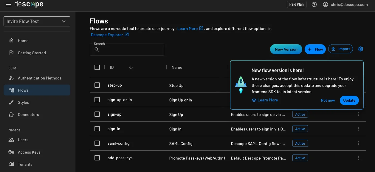Open Getting Started in the sidebar
375x172 pixels.
pos(37,53)
